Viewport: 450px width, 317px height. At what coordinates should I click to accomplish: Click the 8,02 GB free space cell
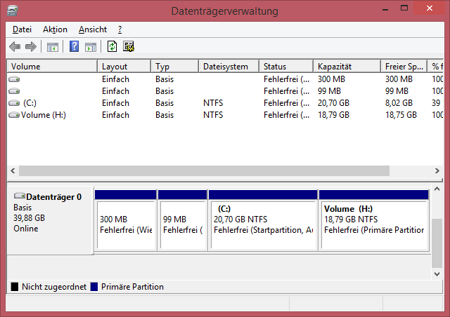399,103
